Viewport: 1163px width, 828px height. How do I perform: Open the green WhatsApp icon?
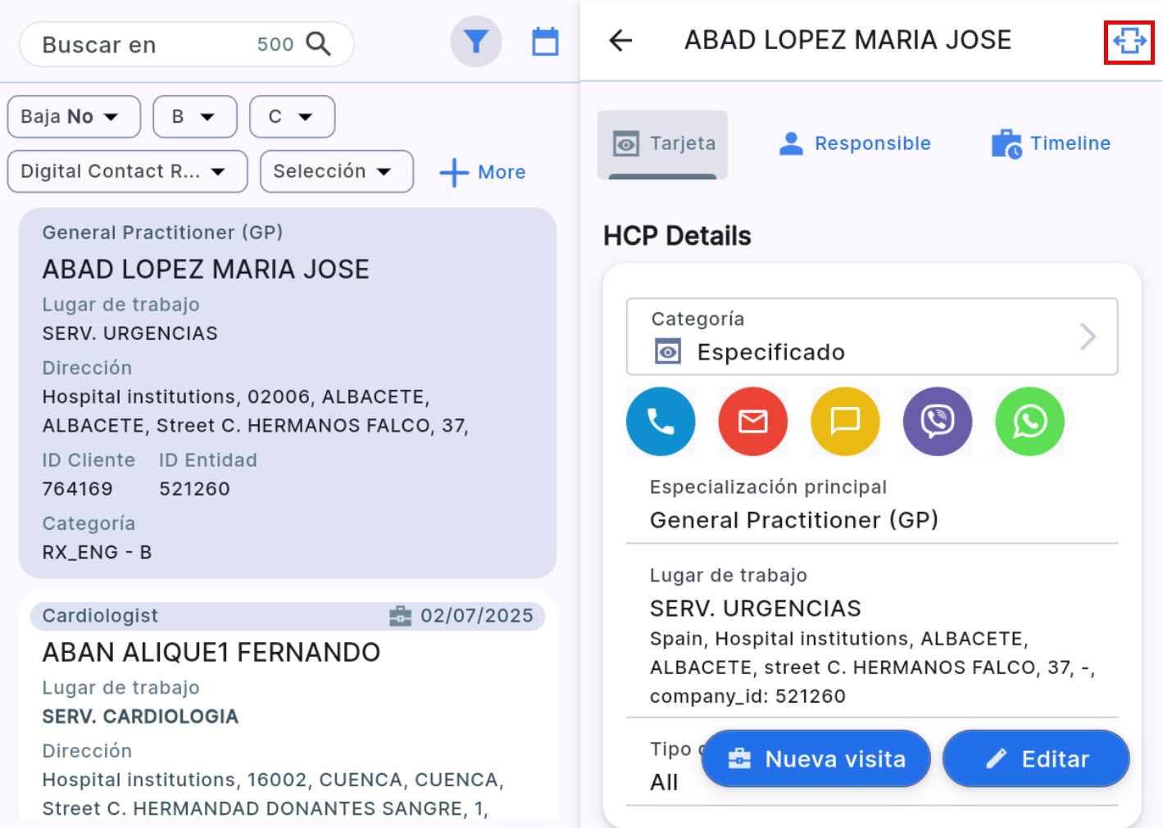click(1029, 421)
